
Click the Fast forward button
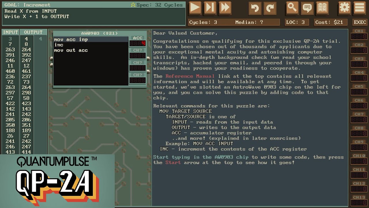[225, 8]
